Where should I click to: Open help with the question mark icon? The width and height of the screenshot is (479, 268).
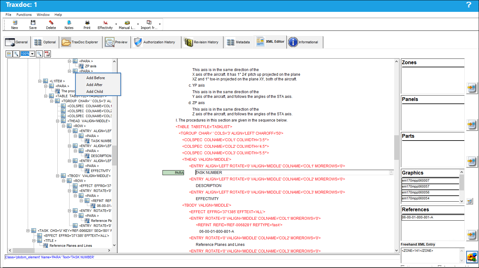point(468,5)
